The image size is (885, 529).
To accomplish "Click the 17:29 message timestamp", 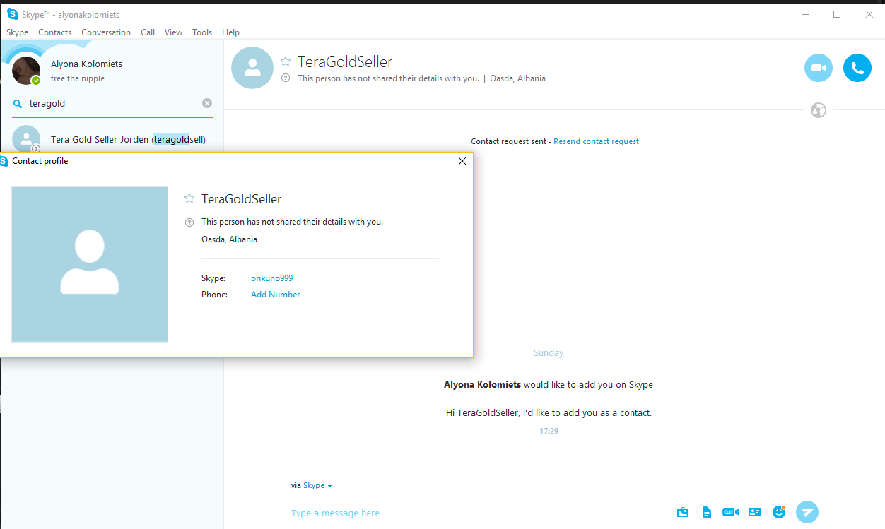I will pos(549,430).
